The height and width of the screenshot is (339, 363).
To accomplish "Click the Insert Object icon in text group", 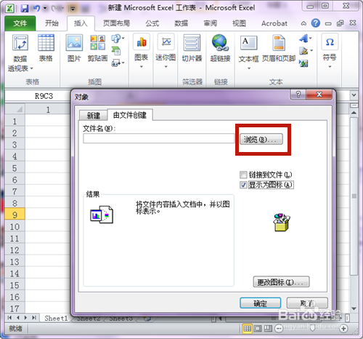I will point(303,63).
